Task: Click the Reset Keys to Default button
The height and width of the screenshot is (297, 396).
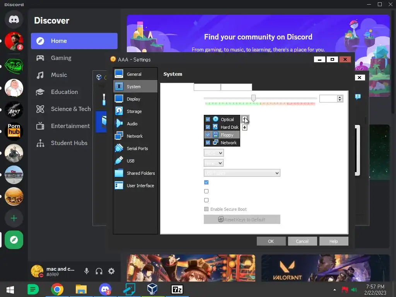Action: (242, 219)
